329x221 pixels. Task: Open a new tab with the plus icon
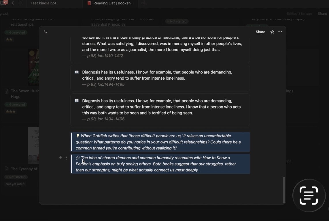[144, 3]
